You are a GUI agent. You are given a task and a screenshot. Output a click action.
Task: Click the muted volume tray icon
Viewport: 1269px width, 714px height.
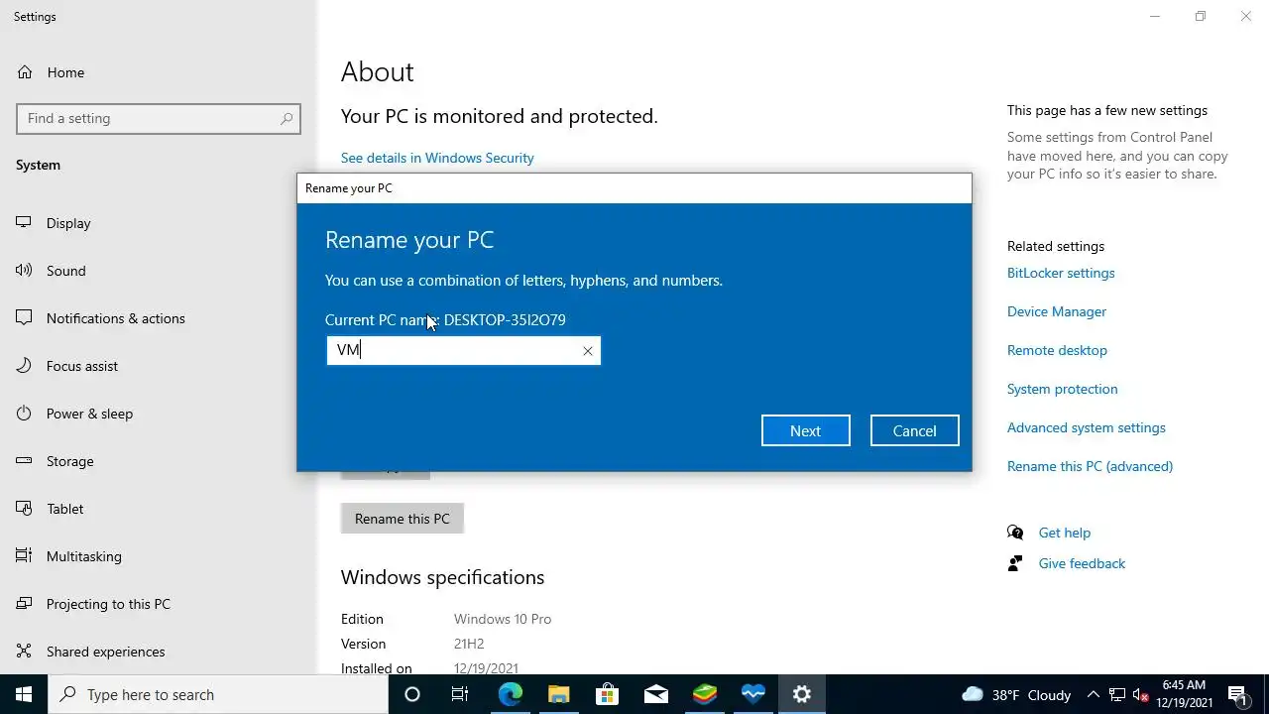(1140, 694)
